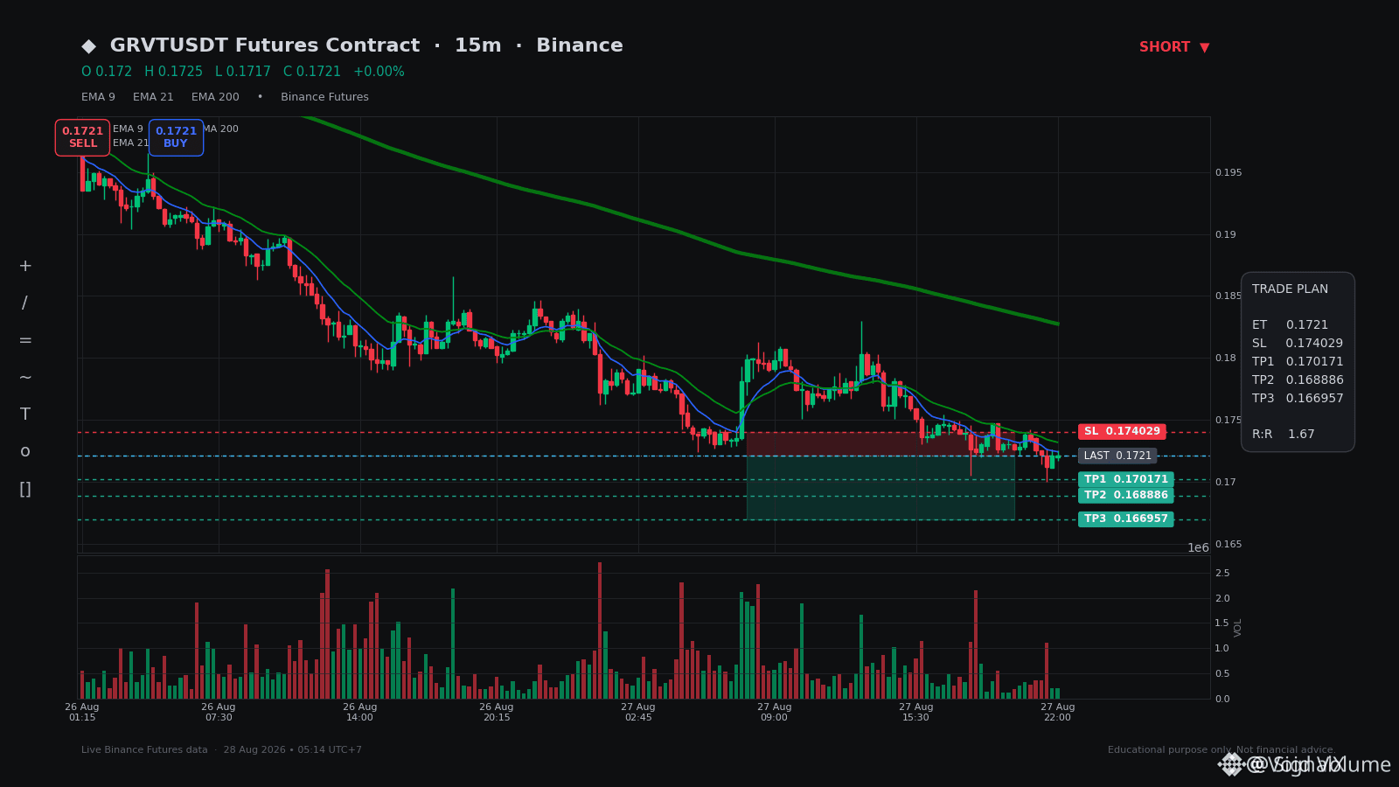Select the EMA 200 label in header indicator row
Viewport: 1399px width, 787px height.
[215, 97]
